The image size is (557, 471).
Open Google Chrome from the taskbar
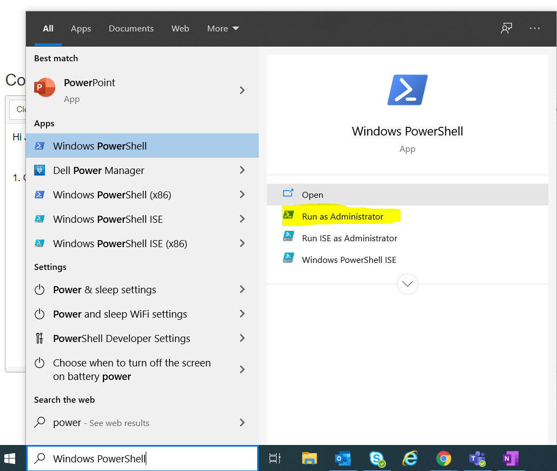pos(444,459)
